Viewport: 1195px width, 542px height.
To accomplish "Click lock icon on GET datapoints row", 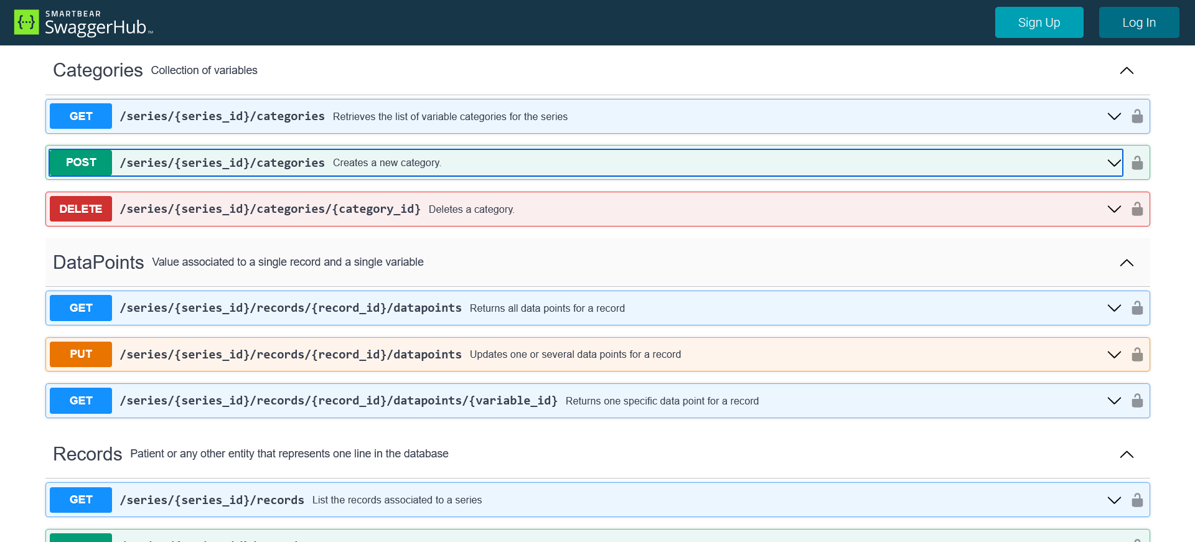I will [1137, 308].
